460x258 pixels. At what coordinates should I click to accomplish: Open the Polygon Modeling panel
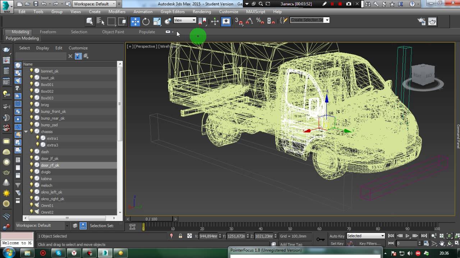pyautogui.click(x=22, y=38)
